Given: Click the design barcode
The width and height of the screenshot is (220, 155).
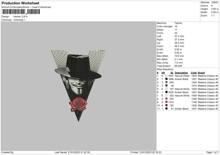Looking at the screenshot, I should [x=21, y=12].
